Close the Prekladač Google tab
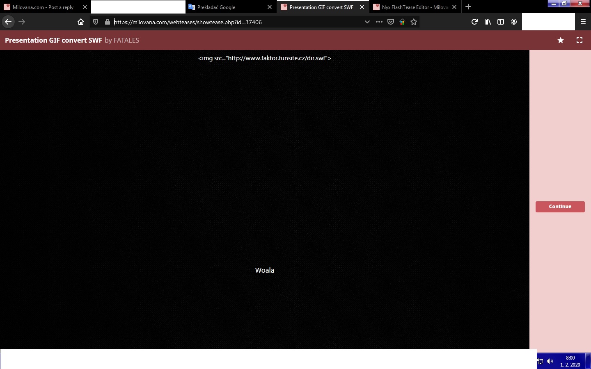The image size is (591, 369). [x=270, y=7]
